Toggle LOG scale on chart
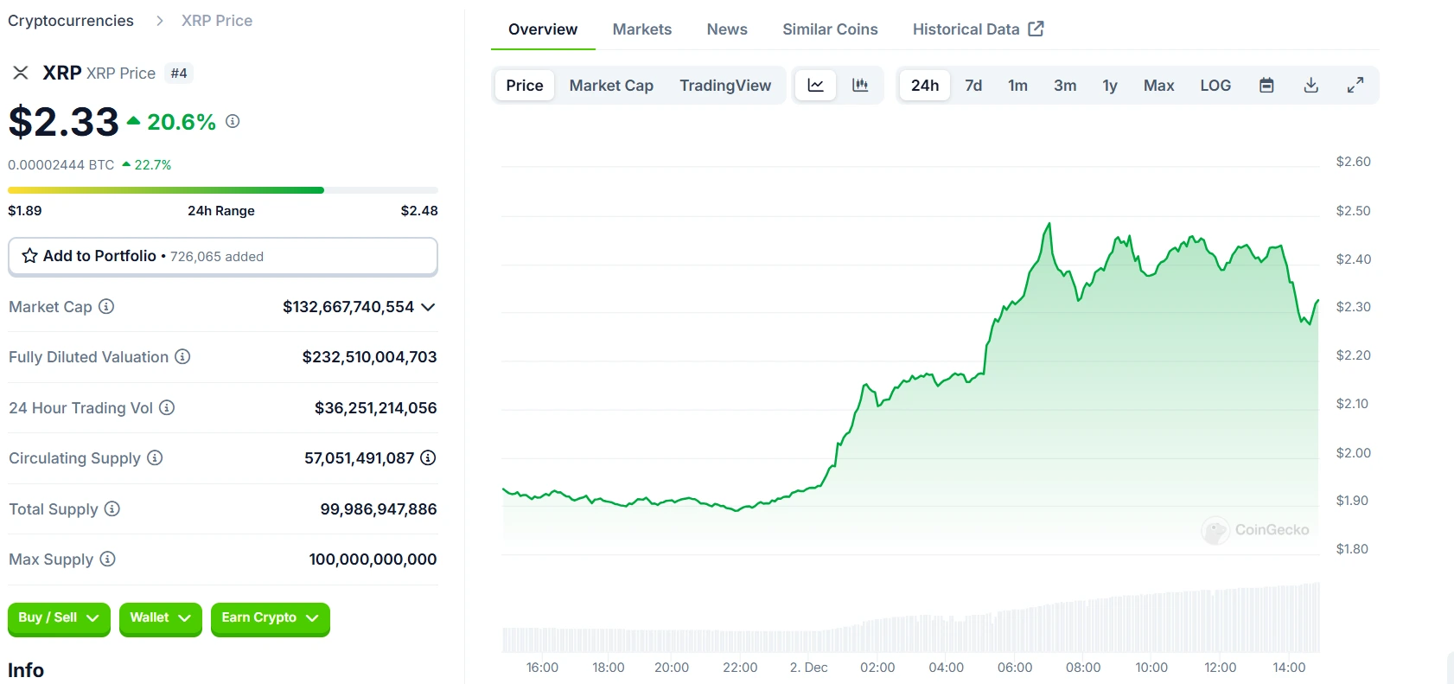 coord(1215,85)
